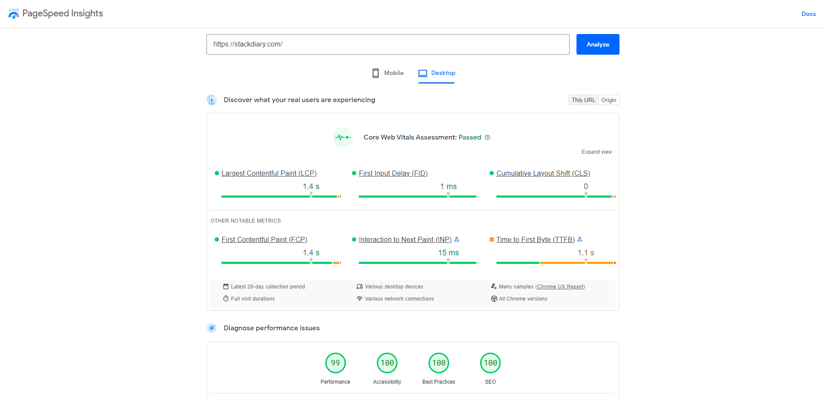Click the "Various network connections" text
826x400 pixels.
(x=399, y=299)
